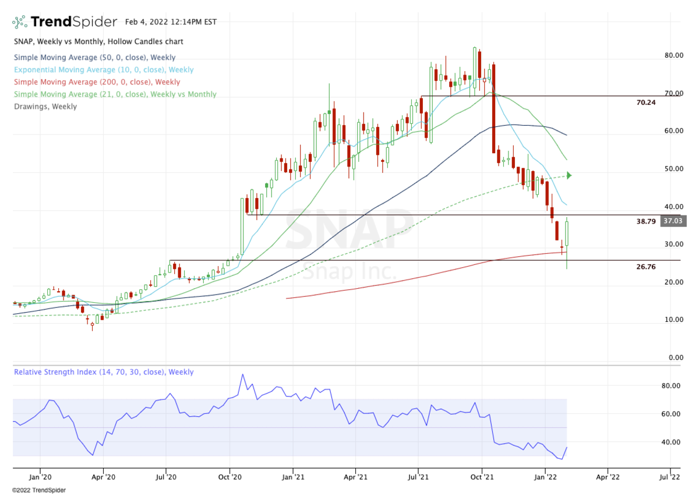Click the Simple Moving Average 50 legend entry
Image resolution: width=699 pixels, height=496 pixels.
[94, 58]
